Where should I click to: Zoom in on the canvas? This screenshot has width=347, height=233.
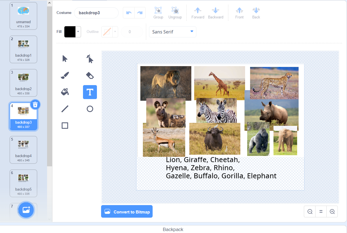[x=332, y=212]
